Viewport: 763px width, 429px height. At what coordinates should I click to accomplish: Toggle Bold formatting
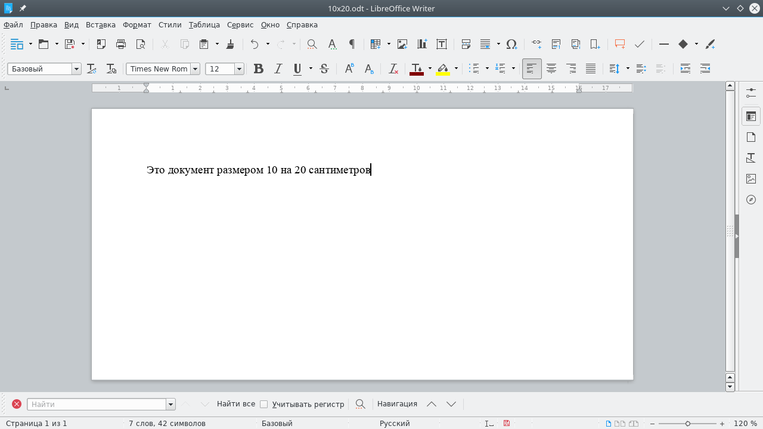pos(258,69)
